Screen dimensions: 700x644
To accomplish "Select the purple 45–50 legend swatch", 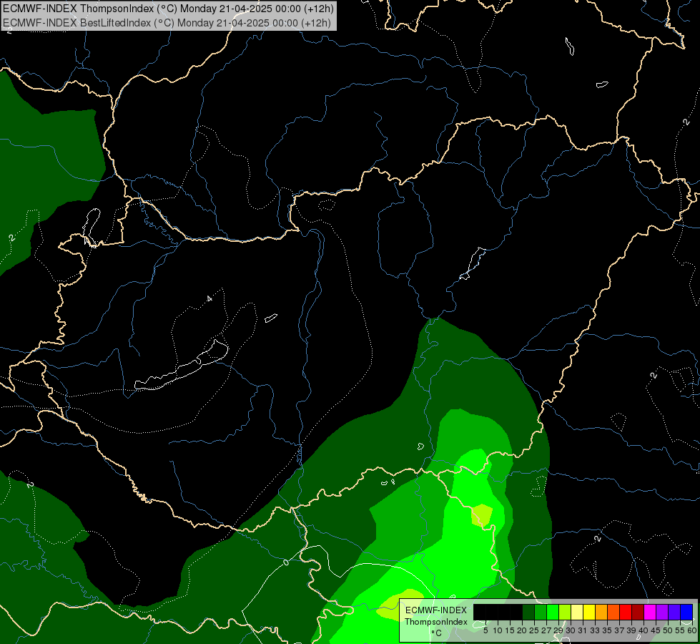I will pos(662,612).
